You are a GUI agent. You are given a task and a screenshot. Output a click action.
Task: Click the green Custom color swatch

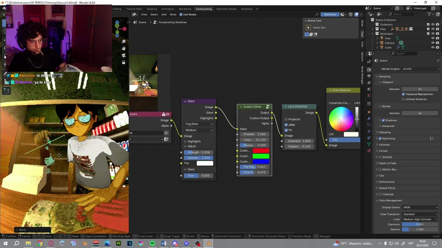[261, 156]
